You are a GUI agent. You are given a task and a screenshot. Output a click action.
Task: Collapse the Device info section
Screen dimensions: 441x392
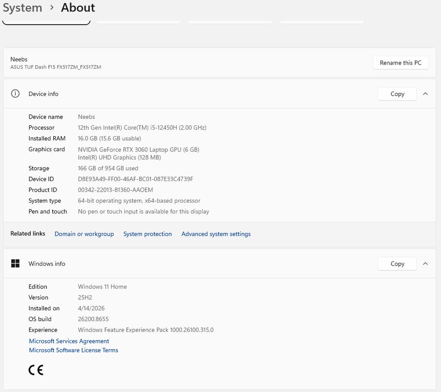tap(425, 94)
